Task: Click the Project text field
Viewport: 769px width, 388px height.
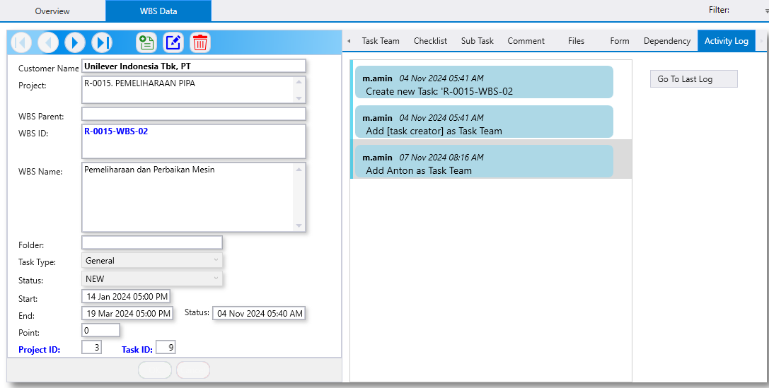Action: click(194, 90)
